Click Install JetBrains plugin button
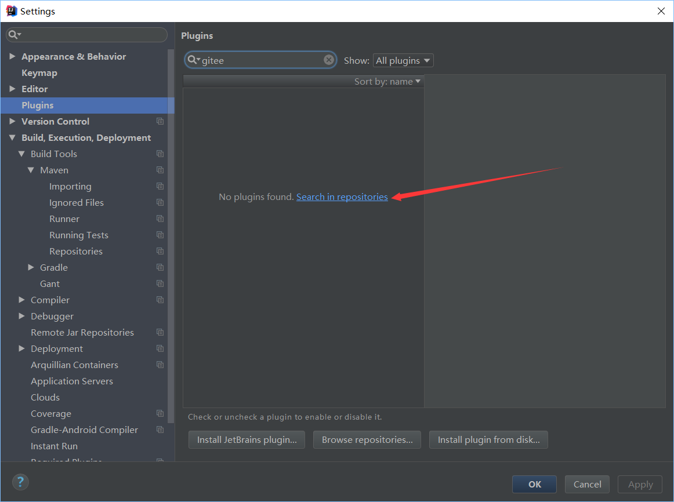The image size is (674, 502). 247,440
